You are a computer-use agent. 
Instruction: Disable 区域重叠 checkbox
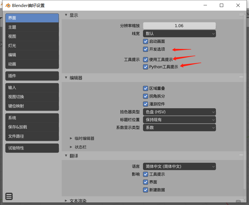tap(146, 88)
